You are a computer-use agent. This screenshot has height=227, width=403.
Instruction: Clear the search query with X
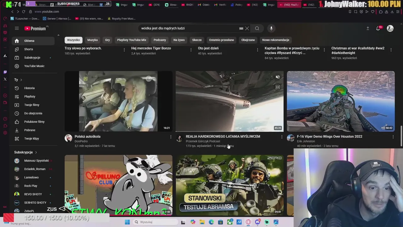click(x=247, y=28)
